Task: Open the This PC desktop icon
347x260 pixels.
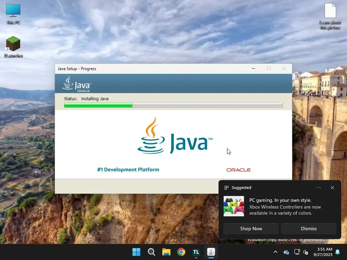Action: (13, 14)
